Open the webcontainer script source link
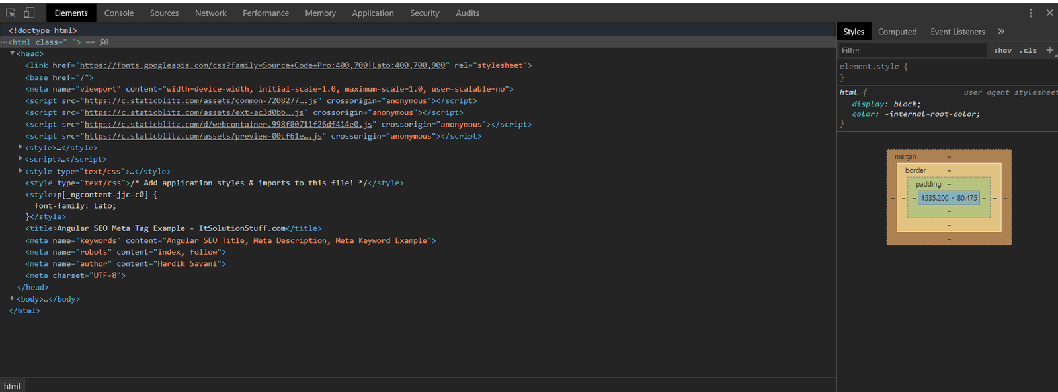The width and height of the screenshot is (1058, 392). click(x=228, y=125)
